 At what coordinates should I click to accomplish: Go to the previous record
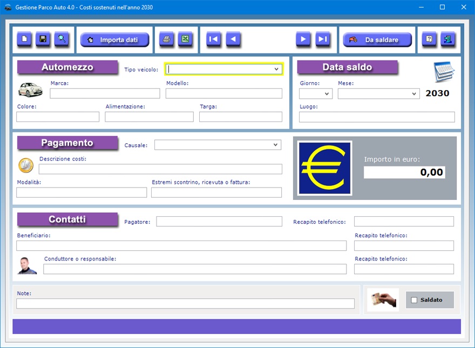[x=233, y=39]
